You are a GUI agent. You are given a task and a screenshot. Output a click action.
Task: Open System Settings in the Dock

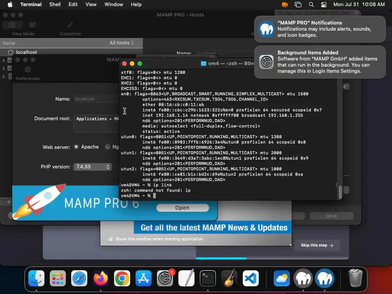[x=165, y=278]
